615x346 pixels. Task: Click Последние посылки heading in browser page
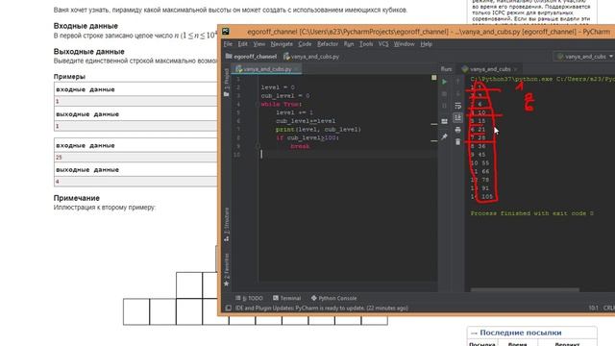click(521, 333)
